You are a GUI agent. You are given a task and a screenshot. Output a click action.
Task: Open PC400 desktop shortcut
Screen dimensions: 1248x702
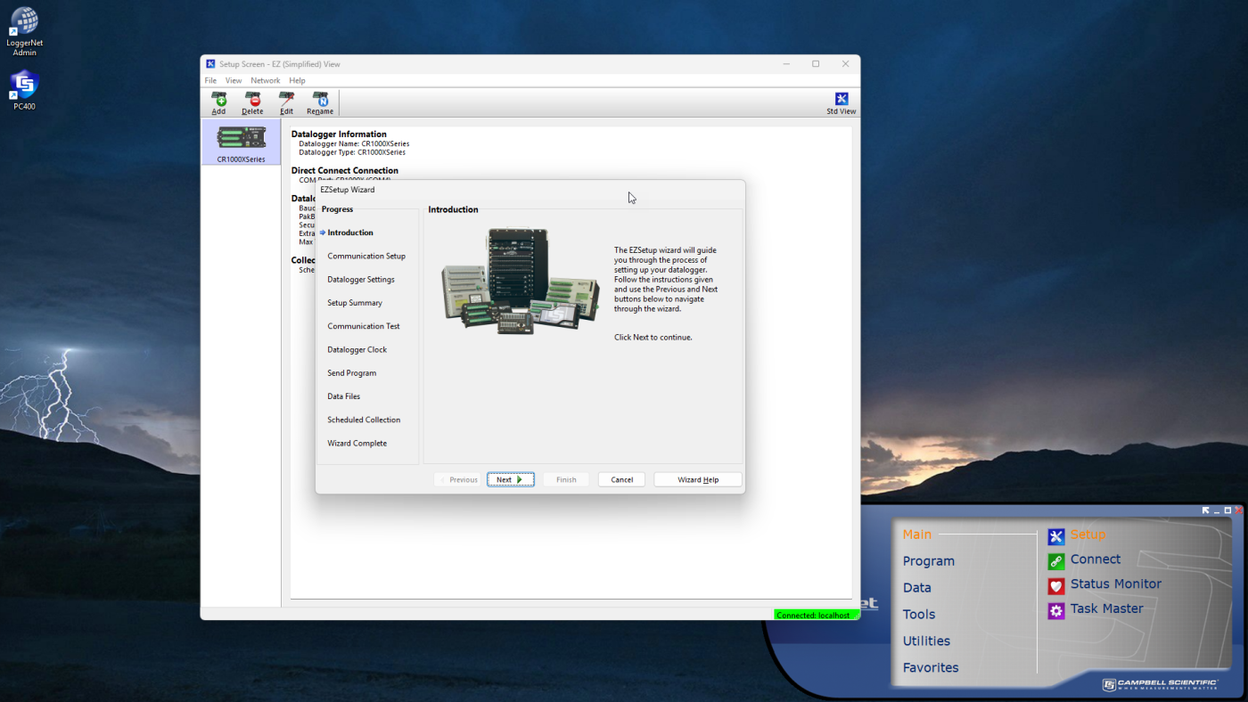pyautogui.click(x=24, y=90)
